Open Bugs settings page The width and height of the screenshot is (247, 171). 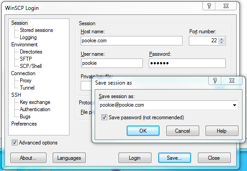click(x=25, y=117)
